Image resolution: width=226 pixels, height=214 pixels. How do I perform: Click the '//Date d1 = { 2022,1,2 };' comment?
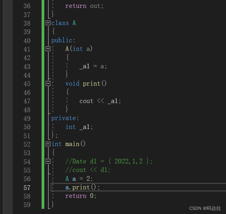pos(109,161)
